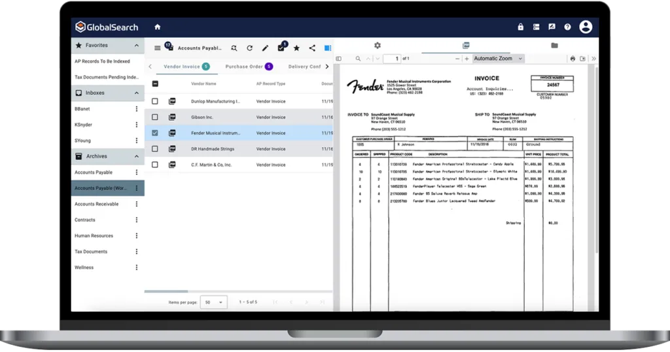The image size is (670, 352).
Task: Collapse the Archives section
Action: pyautogui.click(x=136, y=156)
